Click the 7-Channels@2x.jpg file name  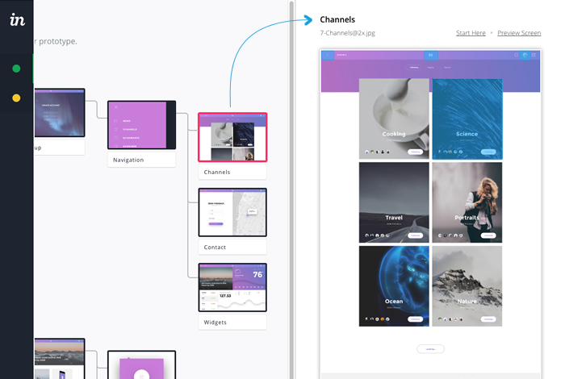pos(347,33)
